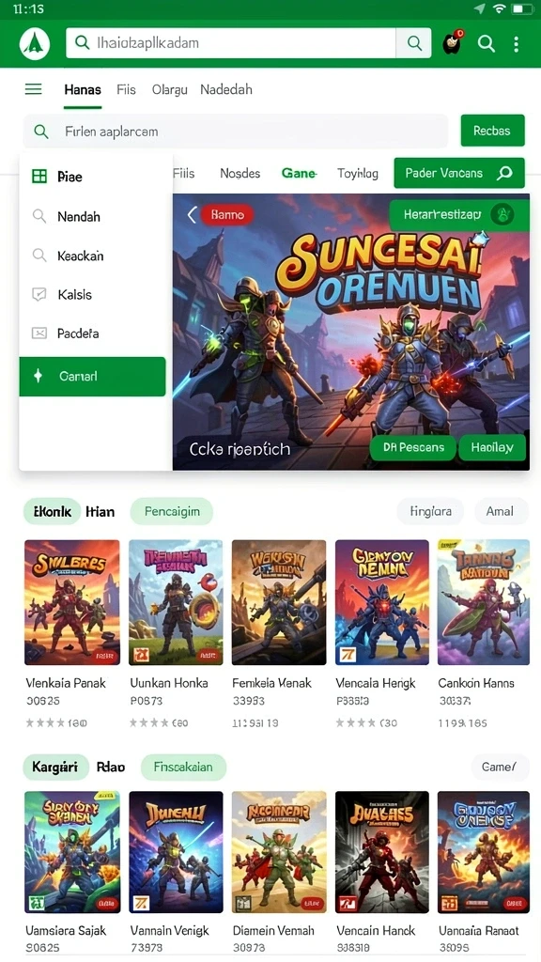Image resolution: width=541 pixels, height=962 pixels.
Task: Select the Gane category tab
Action: pos(299,174)
